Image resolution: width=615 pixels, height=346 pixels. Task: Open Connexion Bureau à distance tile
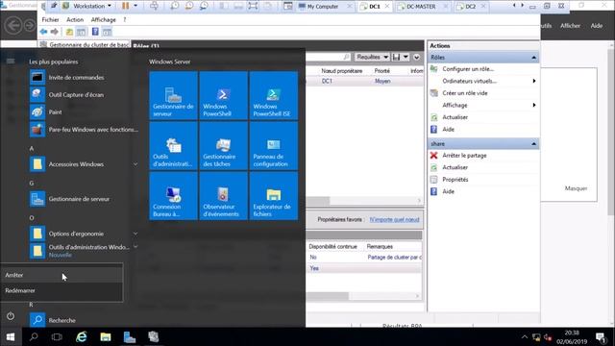click(x=173, y=196)
